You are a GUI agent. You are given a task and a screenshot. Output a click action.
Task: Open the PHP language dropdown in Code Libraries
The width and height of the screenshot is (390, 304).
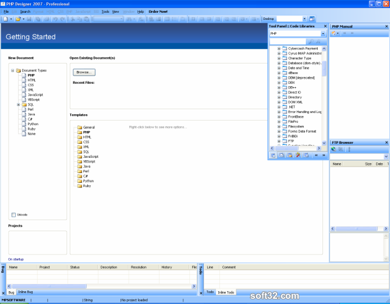coord(323,33)
